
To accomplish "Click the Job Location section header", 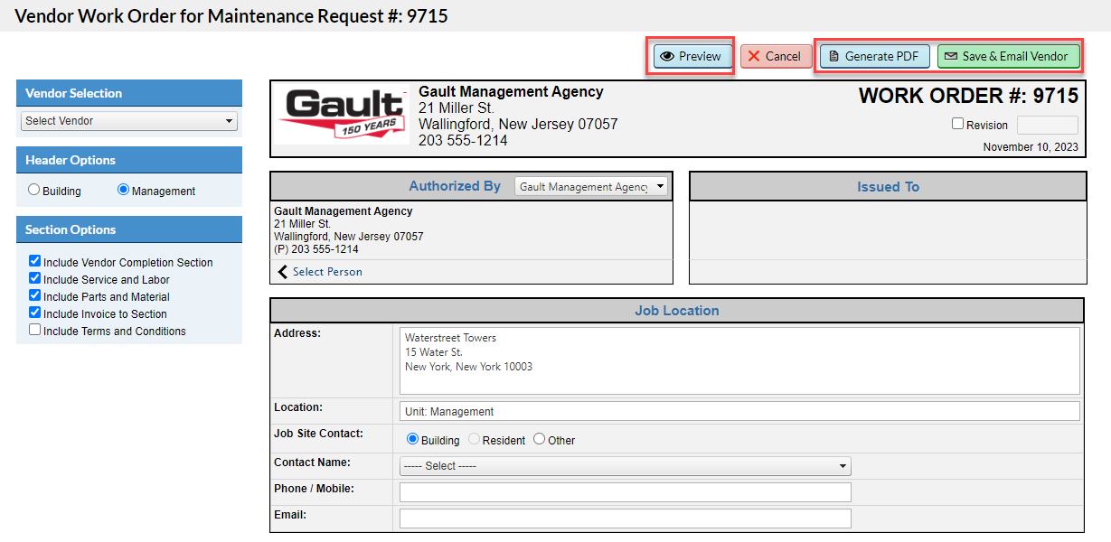I will pyautogui.click(x=677, y=311).
